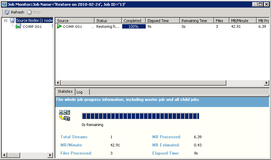The width and height of the screenshot is (271, 160).
Task: Click the Stop toolbar icon
Action: (29, 12)
